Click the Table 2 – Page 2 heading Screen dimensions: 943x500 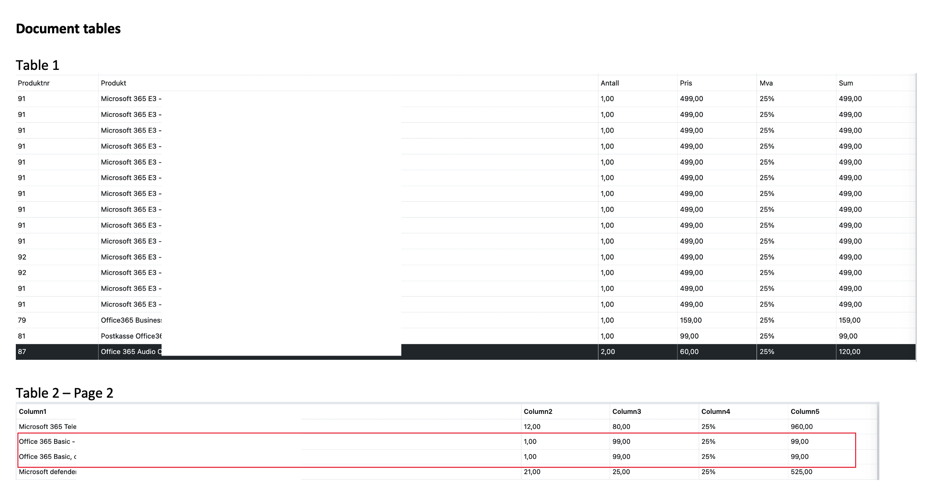pos(65,393)
